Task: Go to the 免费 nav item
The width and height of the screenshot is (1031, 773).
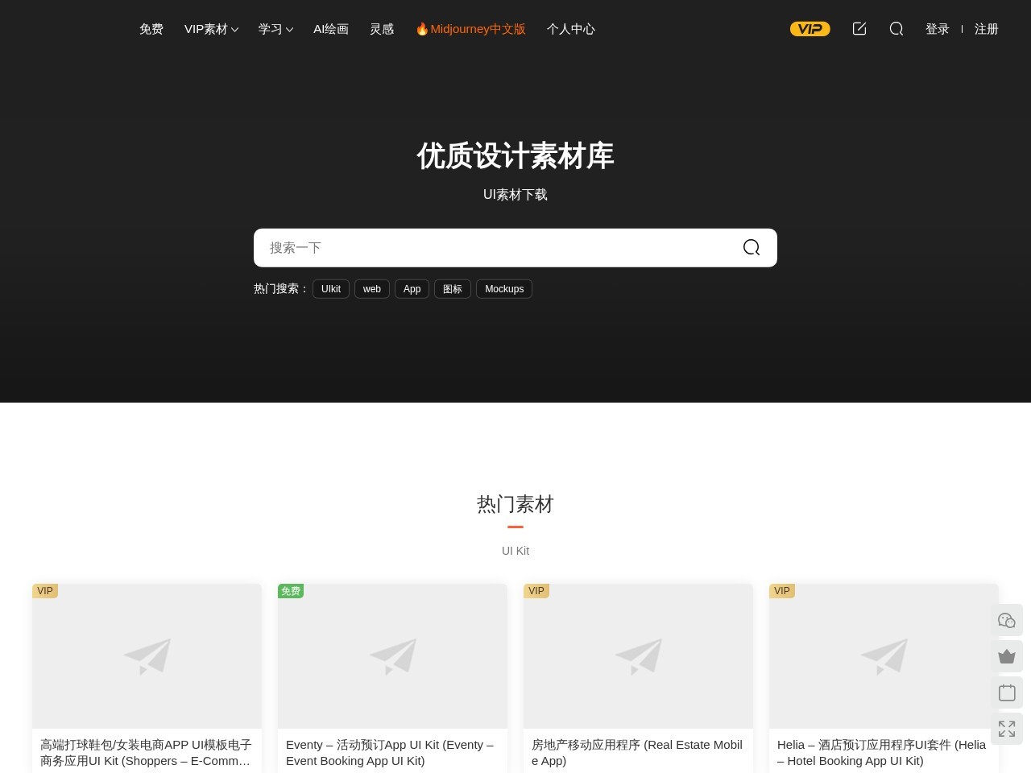Action: click(151, 29)
